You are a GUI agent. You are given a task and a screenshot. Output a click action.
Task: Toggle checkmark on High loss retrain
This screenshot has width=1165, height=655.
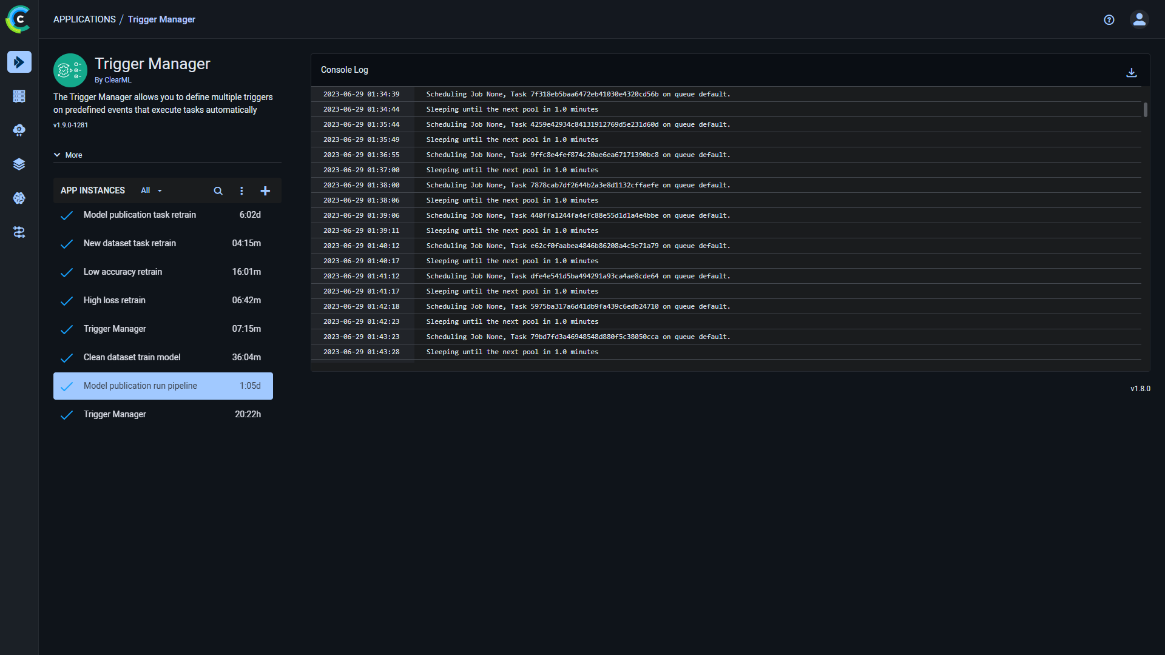[x=67, y=300]
